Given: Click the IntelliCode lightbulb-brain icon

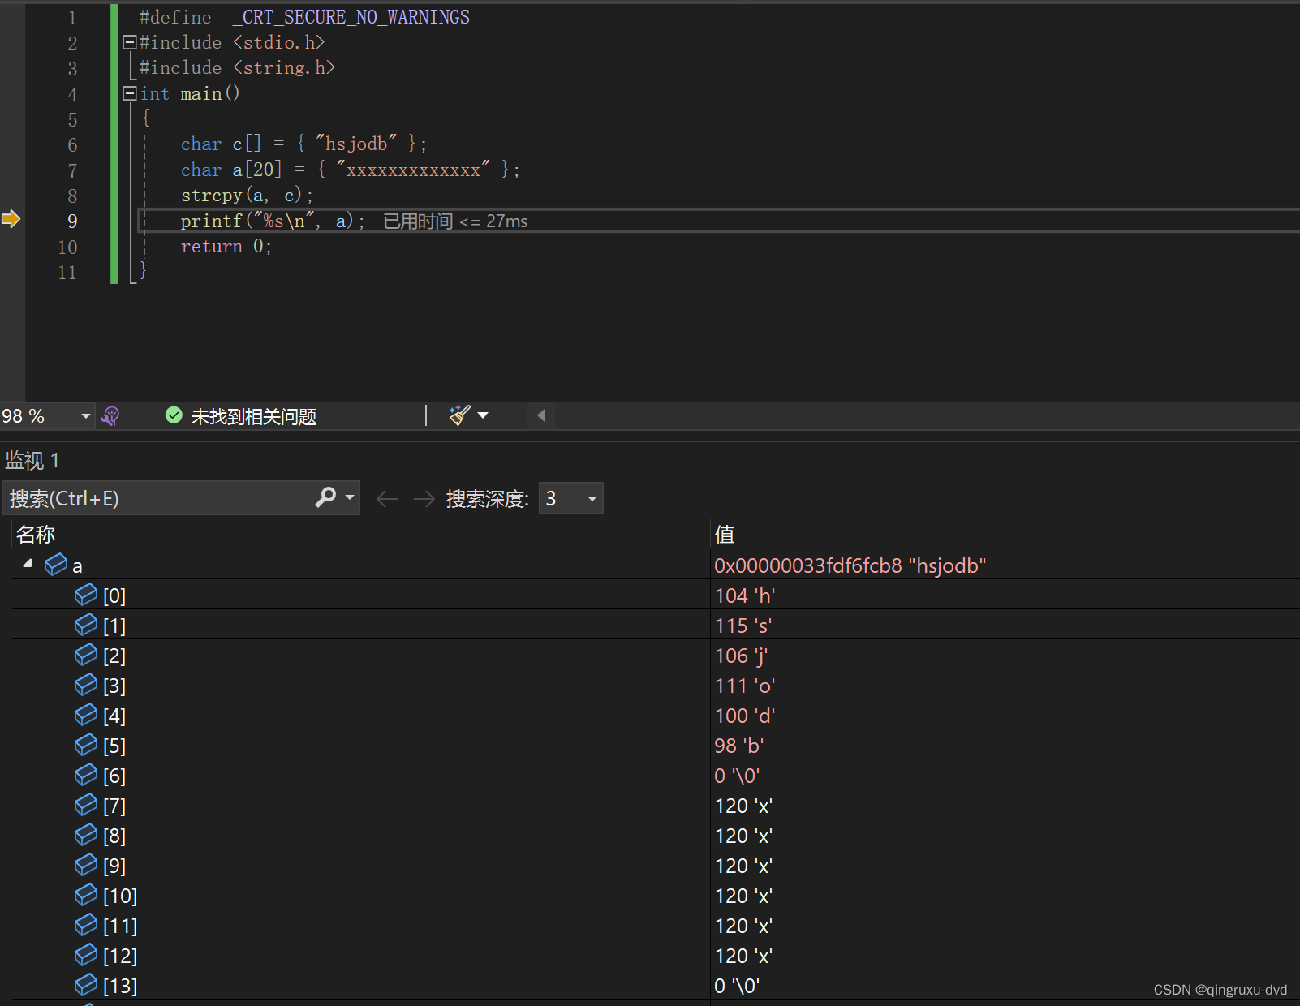Looking at the screenshot, I should [x=110, y=416].
